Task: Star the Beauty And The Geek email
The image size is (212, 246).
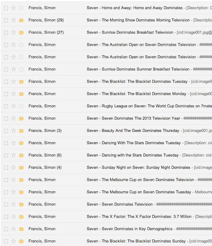Action: click(14, 131)
